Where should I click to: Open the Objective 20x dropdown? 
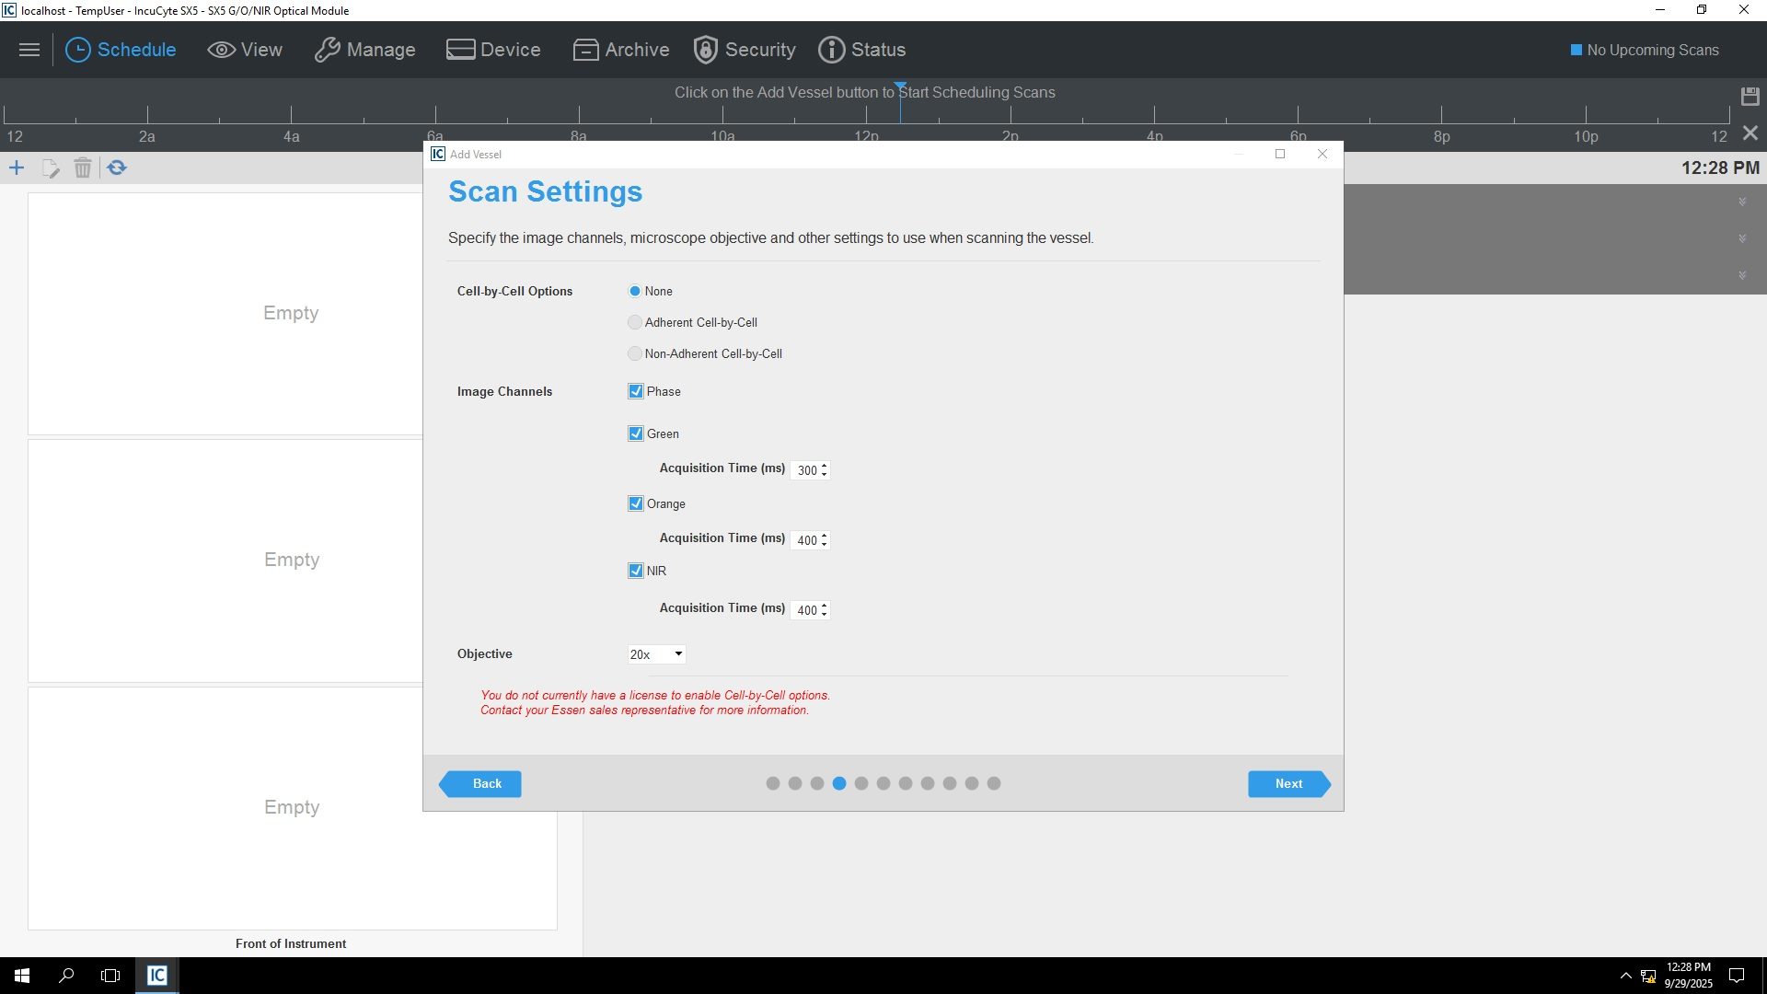point(656,654)
